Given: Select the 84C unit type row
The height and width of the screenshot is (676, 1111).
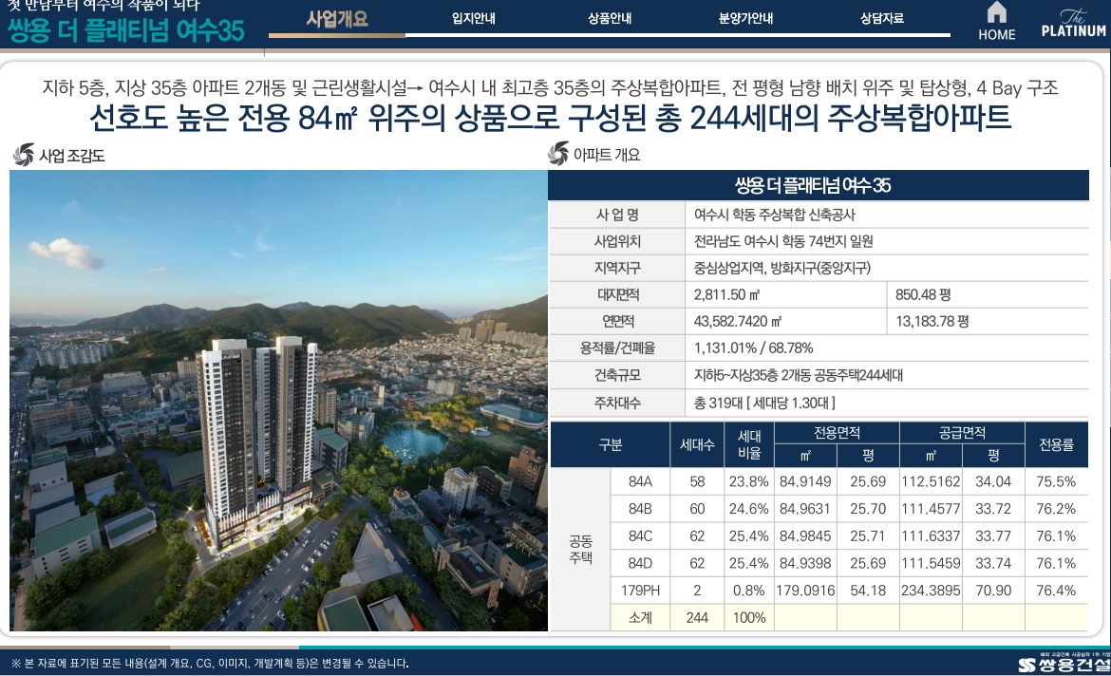Looking at the screenshot, I should 850,535.
